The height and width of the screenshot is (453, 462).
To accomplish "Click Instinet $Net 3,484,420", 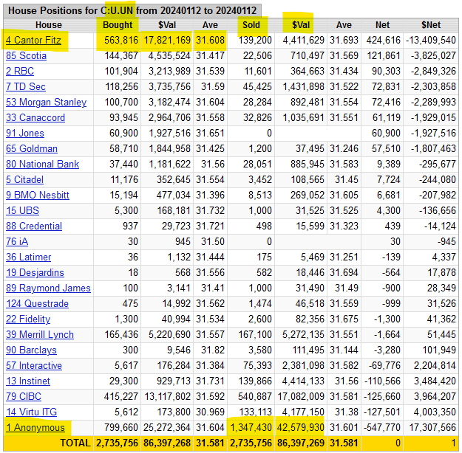I will pos(435,381).
